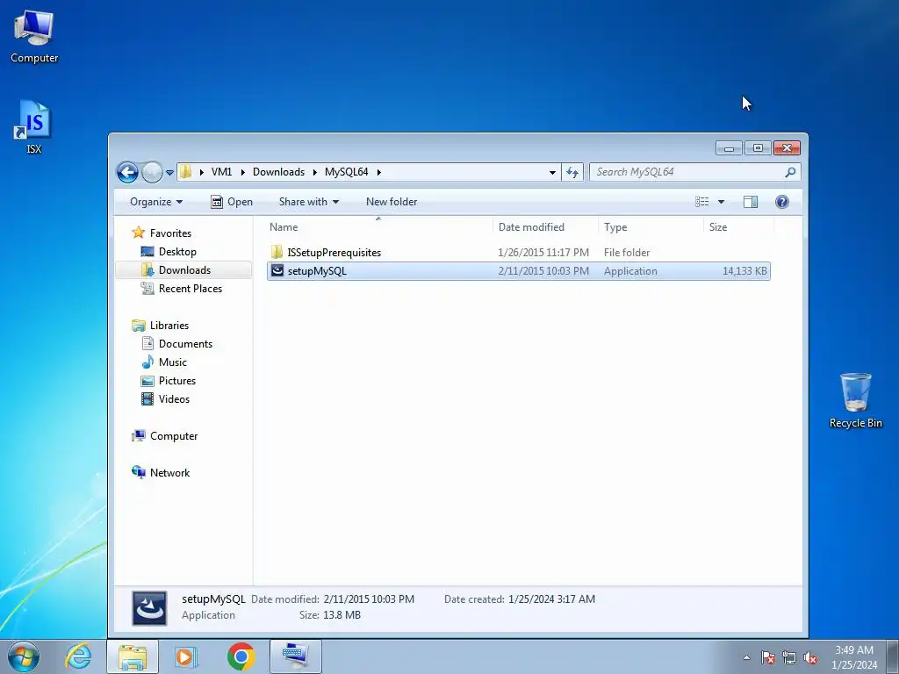Click the date 1/26/2015 11:17 PM cell
Viewport: 899px width, 674px height.
point(543,253)
